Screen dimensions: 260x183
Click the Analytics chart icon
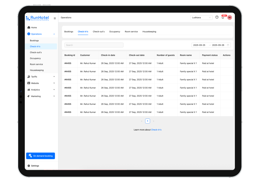[x=29, y=90]
